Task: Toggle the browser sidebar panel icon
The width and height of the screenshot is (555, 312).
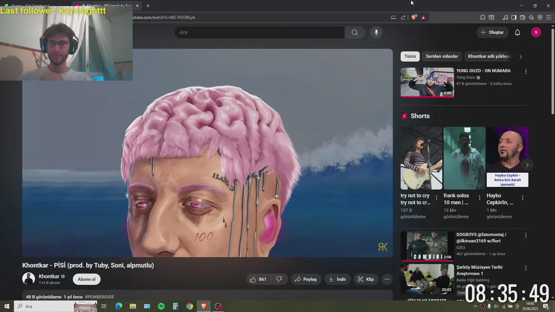Action: 514,17
